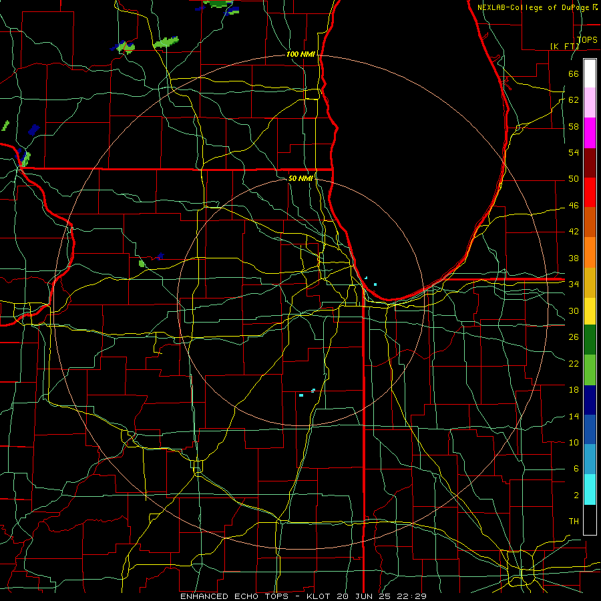This screenshot has height=601, width=601.
Task: Click the 42 legend number
Action: [574, 232]
